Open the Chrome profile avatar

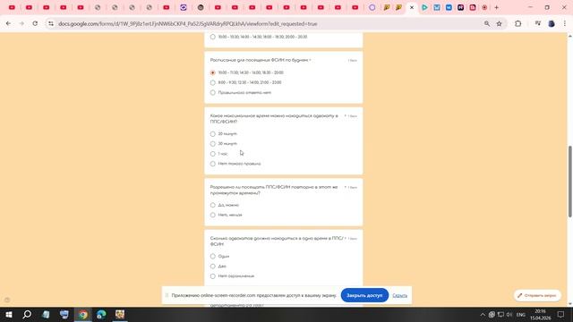(x=552, y=24)
